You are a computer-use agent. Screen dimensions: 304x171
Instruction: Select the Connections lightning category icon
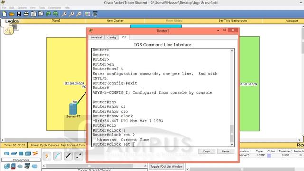click(35, 153)
